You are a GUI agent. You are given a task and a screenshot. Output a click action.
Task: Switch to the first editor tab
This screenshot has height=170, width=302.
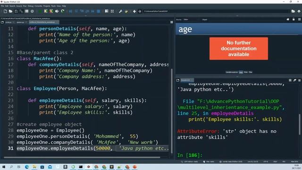tap(8, 22)
